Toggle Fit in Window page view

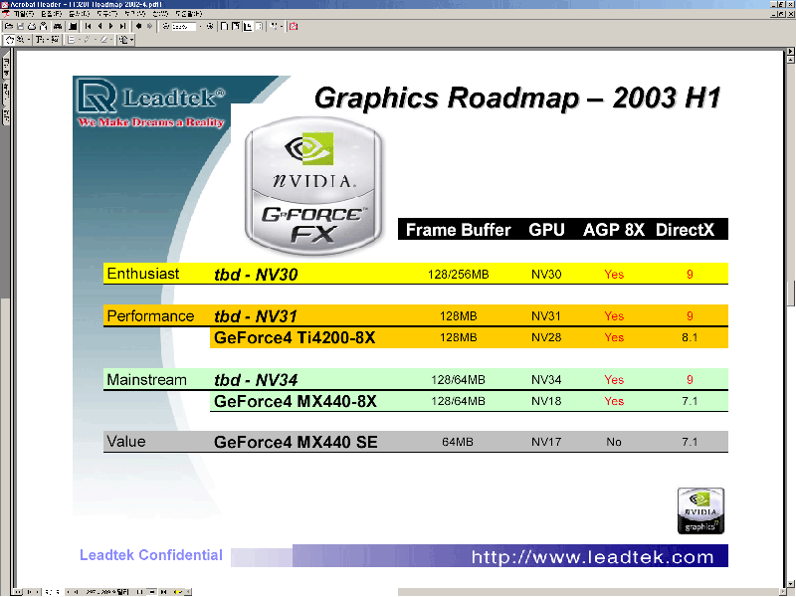click(236, 27)
